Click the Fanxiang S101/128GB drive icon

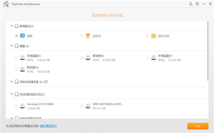pyautogui.click(x=22, y=106)
